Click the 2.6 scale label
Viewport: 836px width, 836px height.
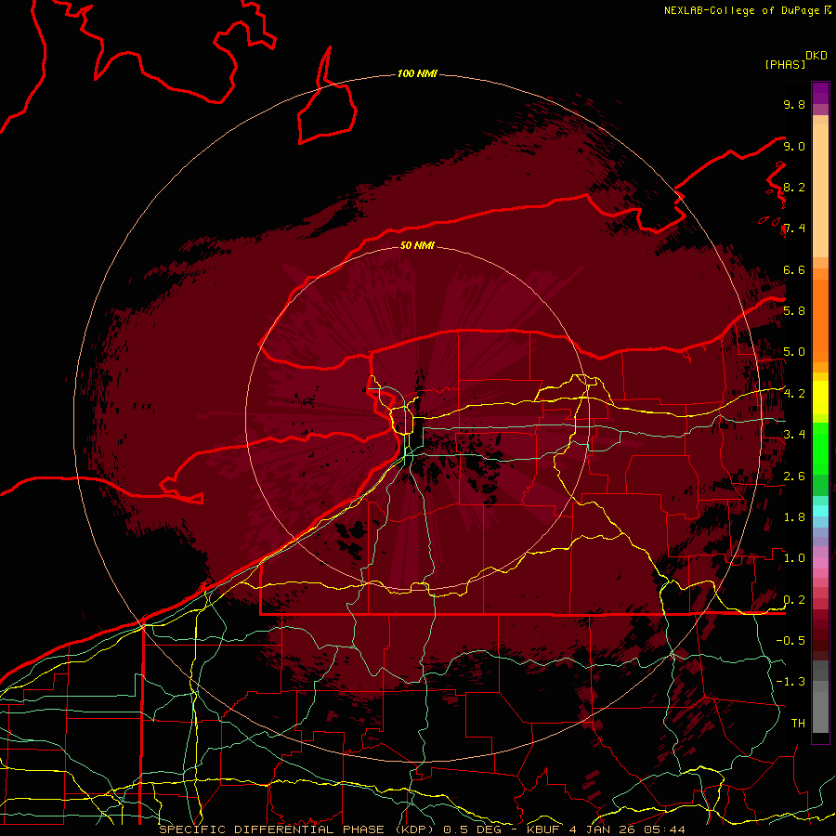pyautogui.click(x=794, y=476)
